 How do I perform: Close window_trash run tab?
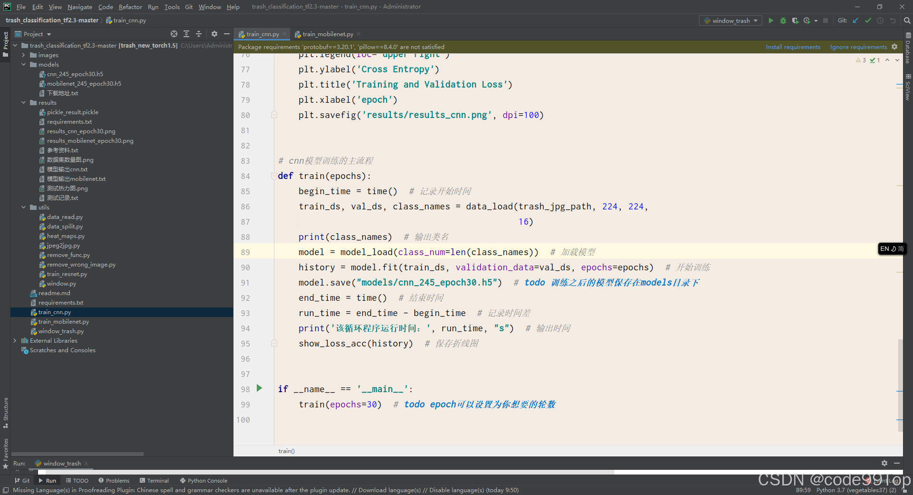[x=86, y=463]
